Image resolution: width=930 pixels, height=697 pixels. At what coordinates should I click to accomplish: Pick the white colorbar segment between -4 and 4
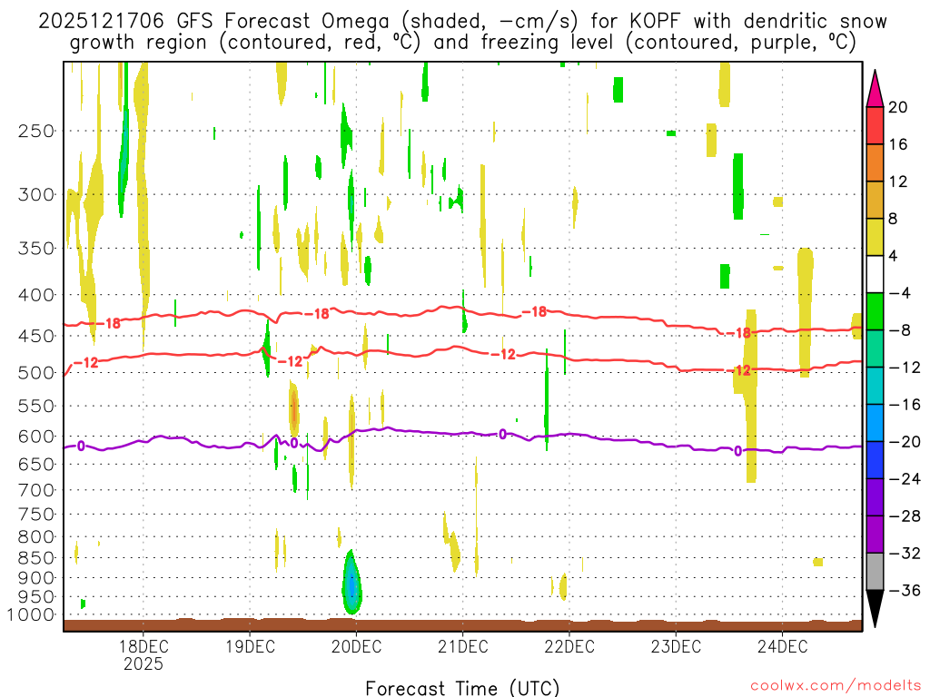[x=876, y=274]
